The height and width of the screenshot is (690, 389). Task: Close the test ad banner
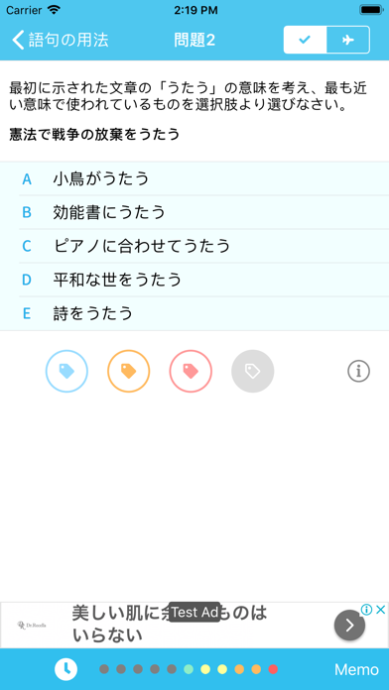pos(381,610)
